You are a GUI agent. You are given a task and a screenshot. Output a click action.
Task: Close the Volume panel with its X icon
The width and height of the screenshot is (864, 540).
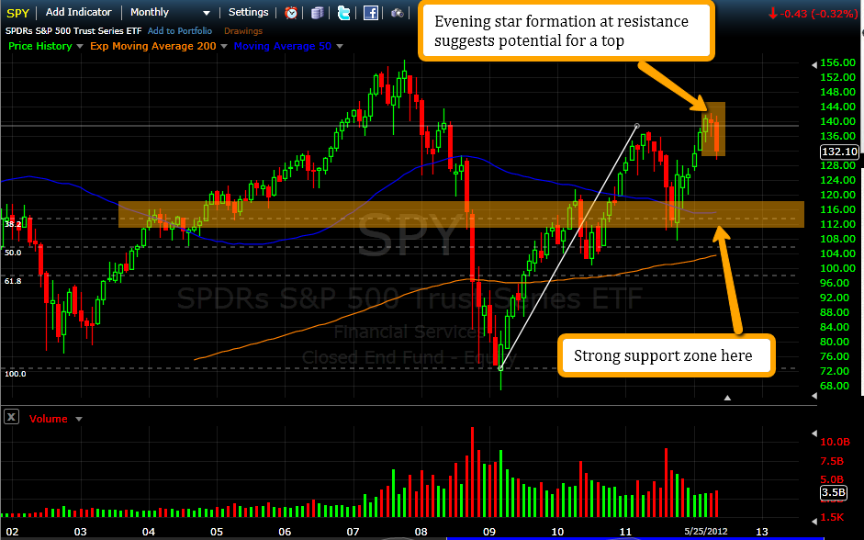coord(11,418)
